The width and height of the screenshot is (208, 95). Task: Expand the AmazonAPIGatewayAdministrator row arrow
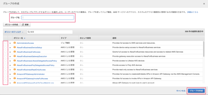(10, 74)
